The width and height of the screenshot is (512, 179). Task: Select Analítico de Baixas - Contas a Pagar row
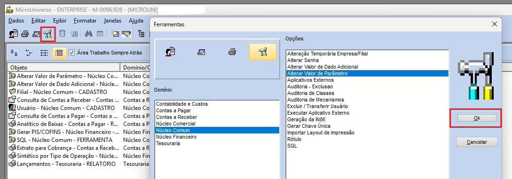point(79,124)
